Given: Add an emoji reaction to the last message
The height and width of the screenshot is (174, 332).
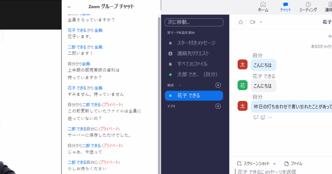Looking at the screenshot, I should click(263, 117).
